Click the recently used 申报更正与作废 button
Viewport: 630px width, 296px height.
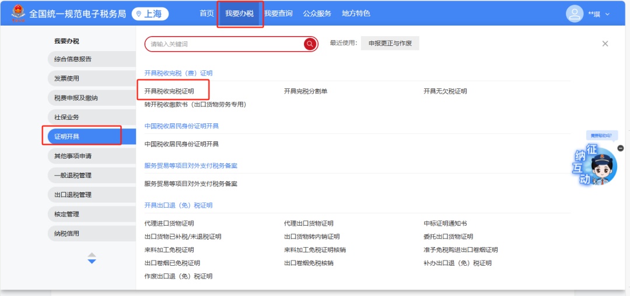390,44
